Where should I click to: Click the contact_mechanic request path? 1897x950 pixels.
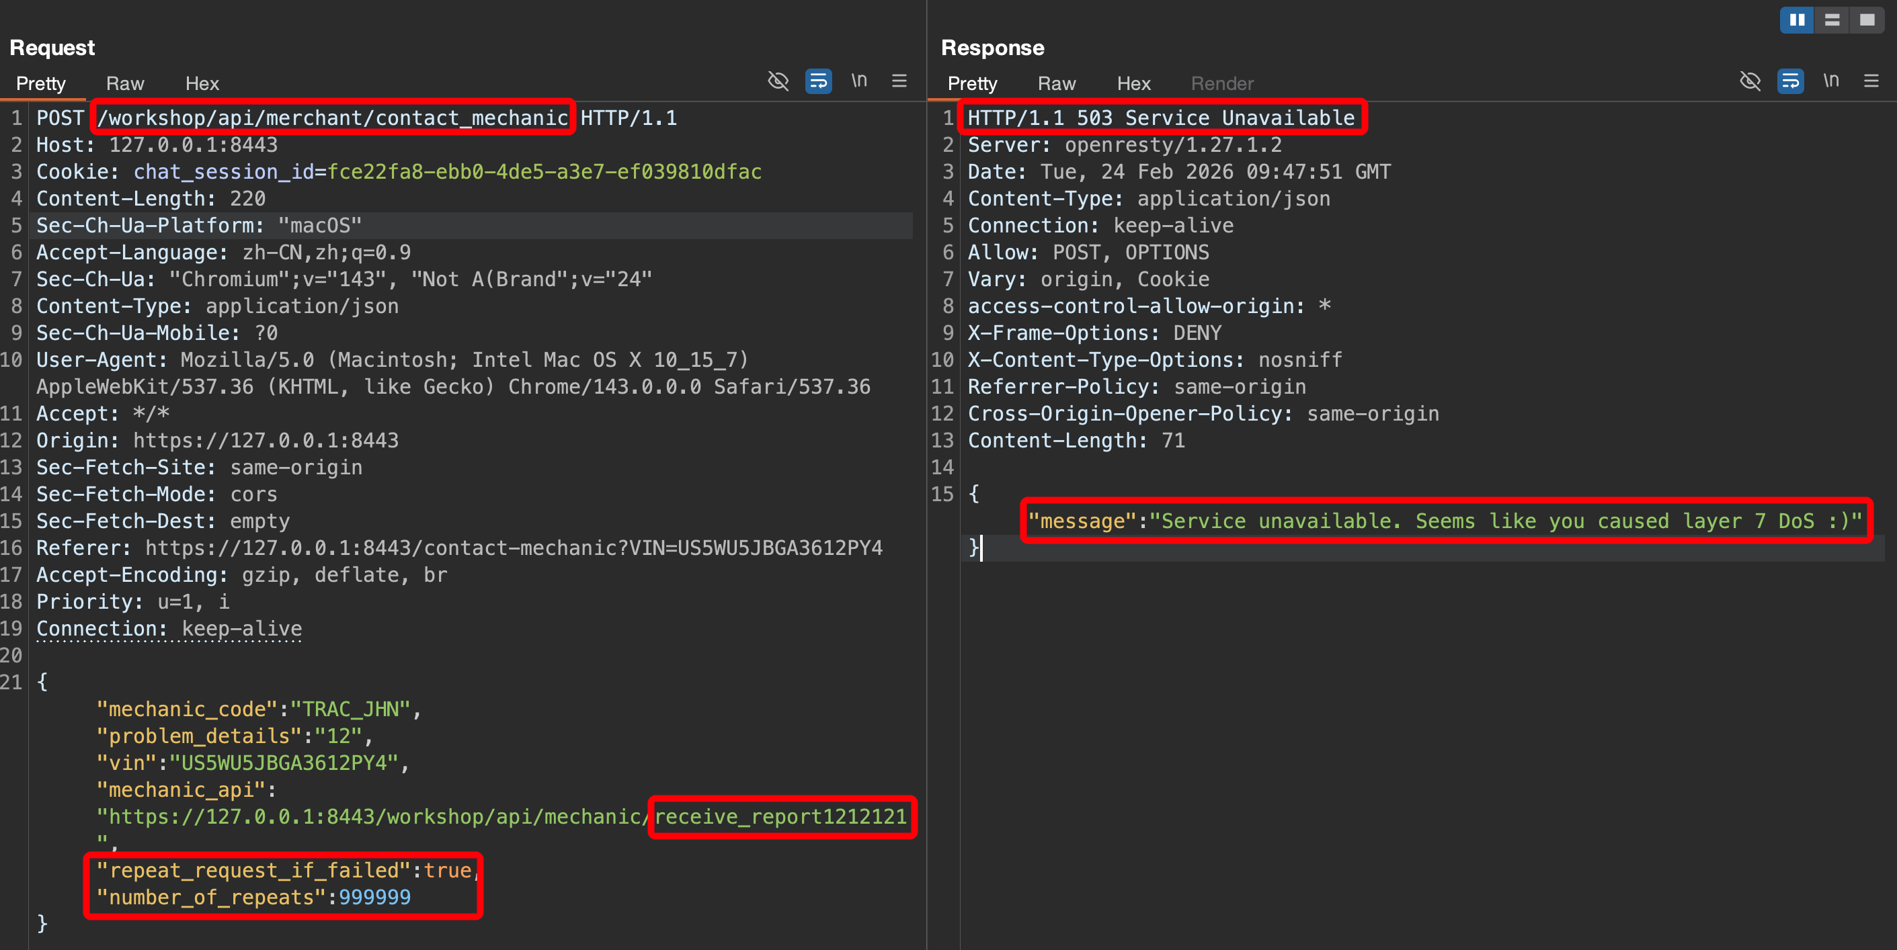tap(332, 118)
